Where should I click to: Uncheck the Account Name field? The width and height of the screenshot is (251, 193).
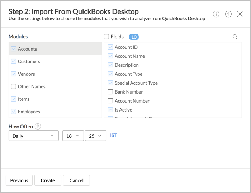pos(110,56)
